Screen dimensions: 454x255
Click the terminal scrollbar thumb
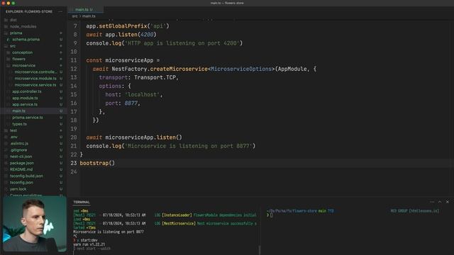(x=260, y=250)
